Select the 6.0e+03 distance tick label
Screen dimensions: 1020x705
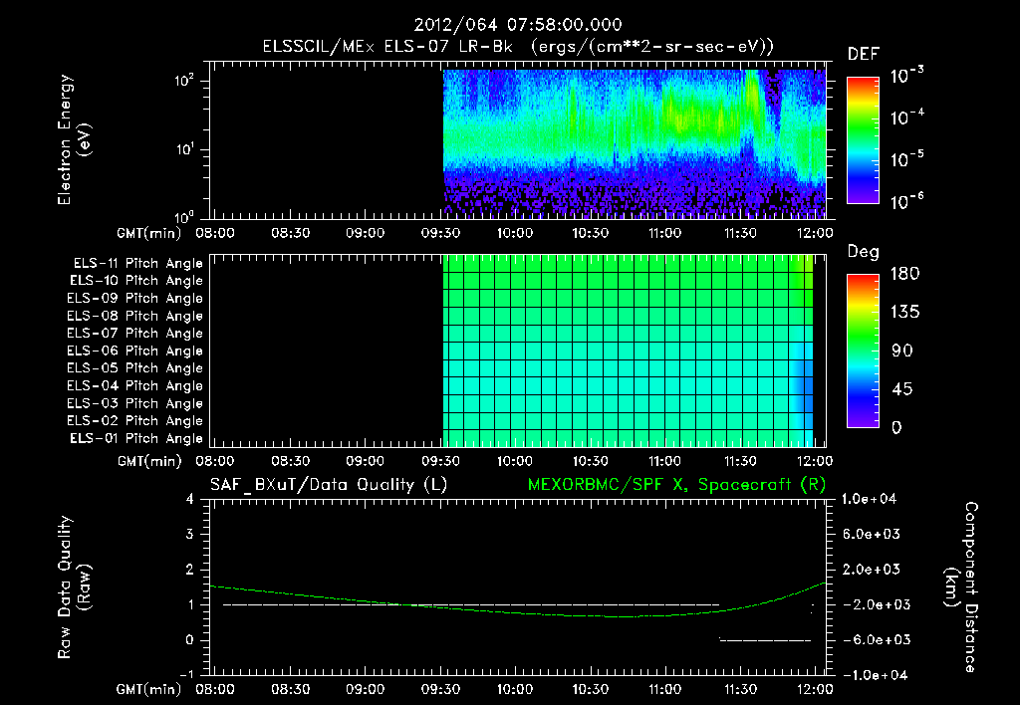coord(872,534)
